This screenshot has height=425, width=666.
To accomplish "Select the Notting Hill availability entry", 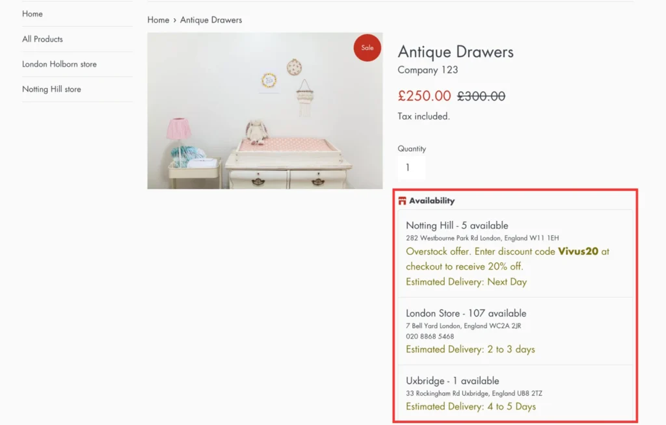I will [457, 225].
